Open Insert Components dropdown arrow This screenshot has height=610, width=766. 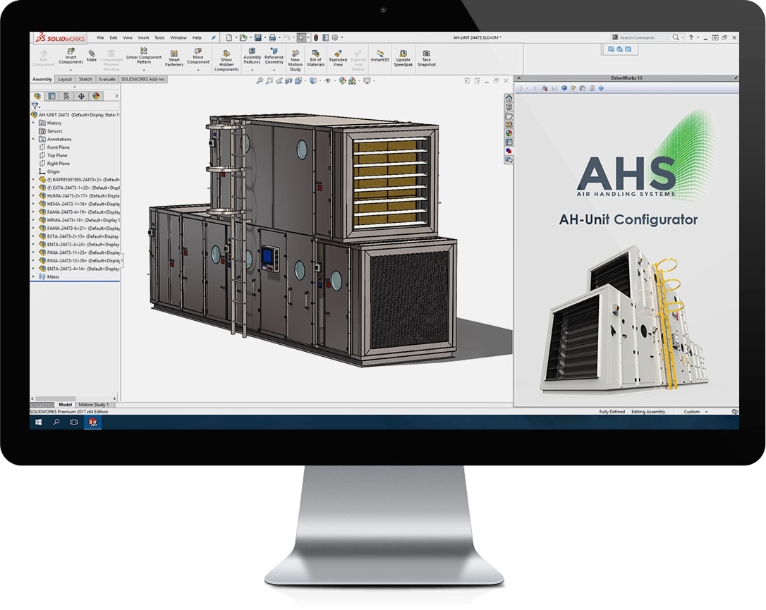71,70
